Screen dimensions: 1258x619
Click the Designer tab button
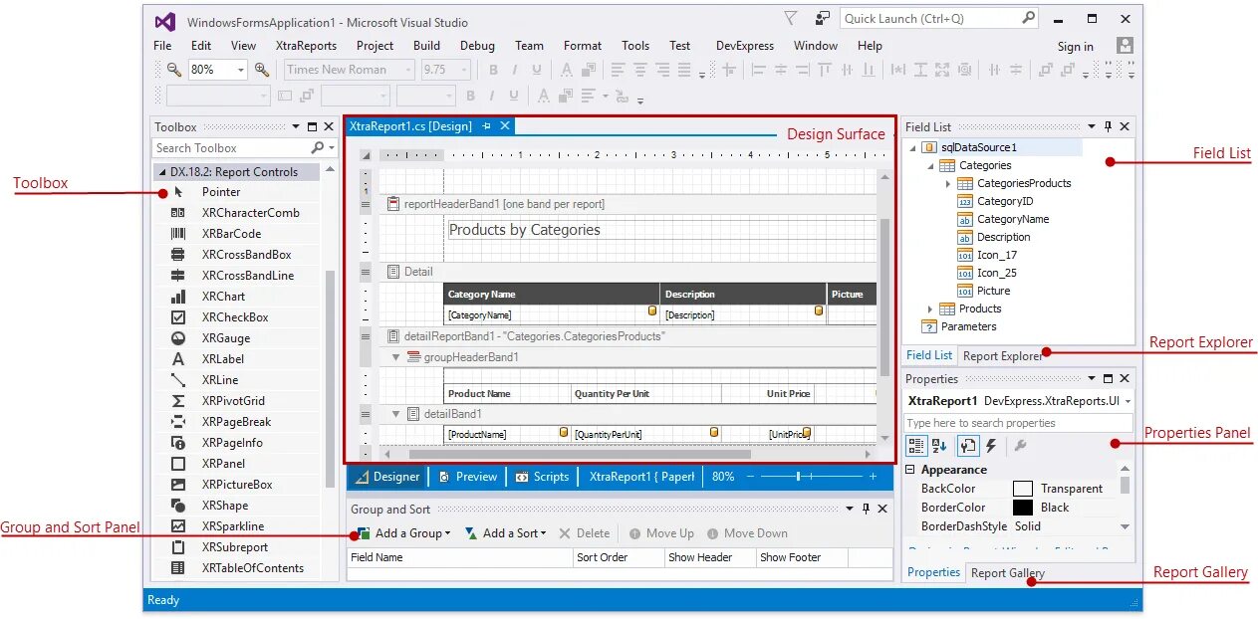[387, 477]
